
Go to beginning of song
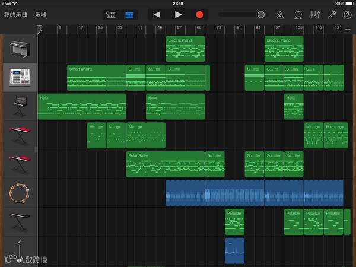(x=157, y=15)
